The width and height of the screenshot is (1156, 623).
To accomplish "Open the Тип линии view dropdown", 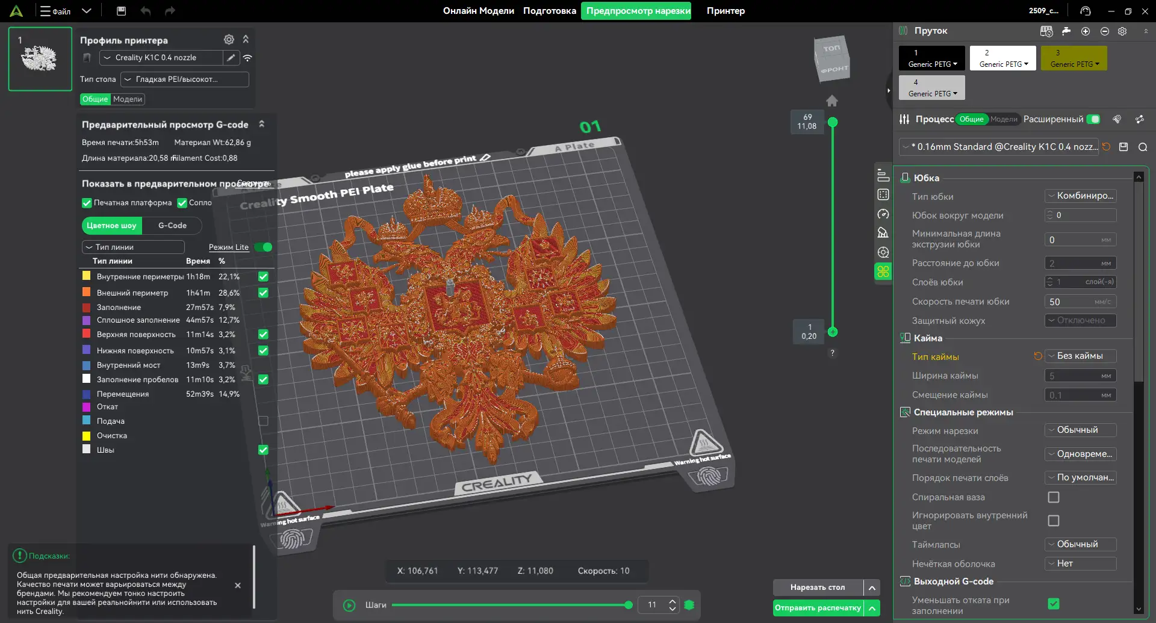I will pyautogui.click(x=133, y=247).
